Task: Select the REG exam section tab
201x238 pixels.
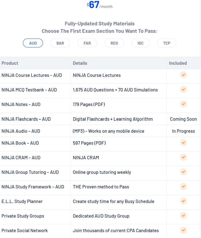Action: click(114, 43)
